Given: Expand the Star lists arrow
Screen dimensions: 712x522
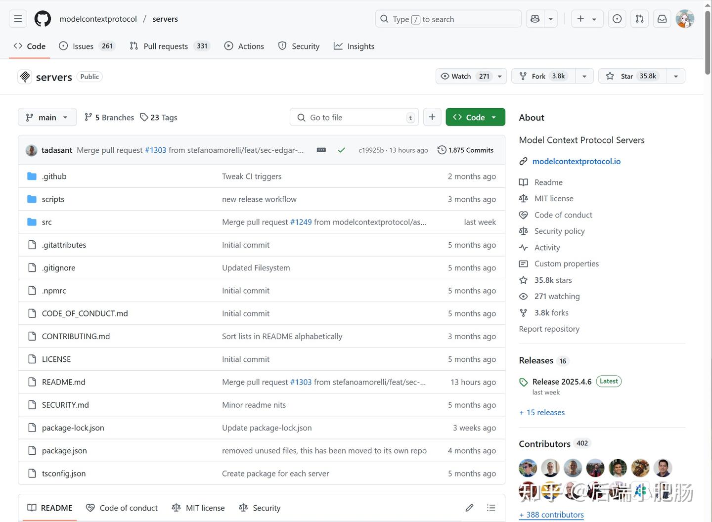Looking at the screenshot, I should pos(676,76).
